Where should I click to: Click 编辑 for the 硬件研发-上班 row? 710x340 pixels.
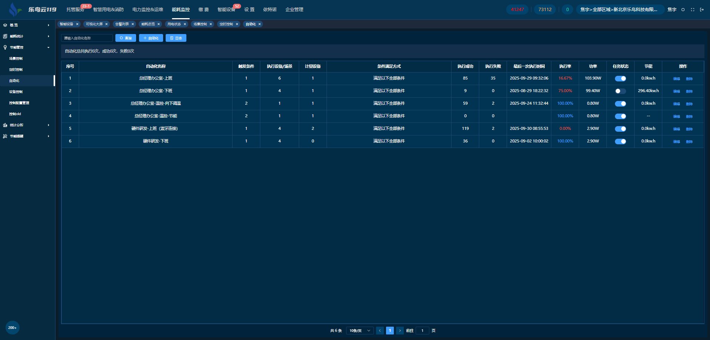point(676,129)
